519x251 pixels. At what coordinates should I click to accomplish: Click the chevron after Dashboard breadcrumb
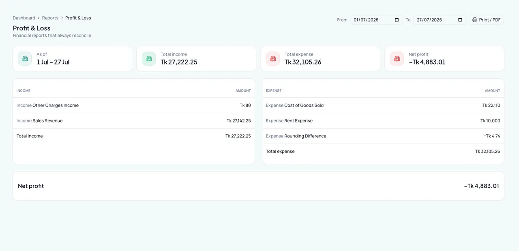(x=39, y=18)
